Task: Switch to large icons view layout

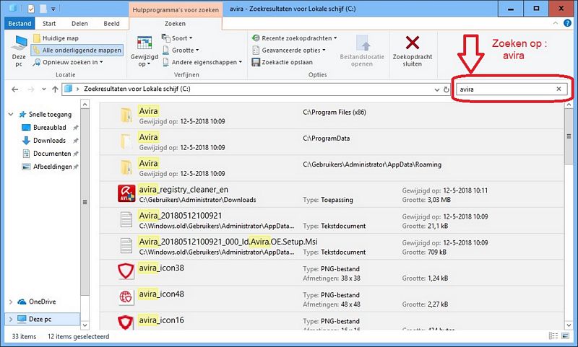Action: coord(565,336)
